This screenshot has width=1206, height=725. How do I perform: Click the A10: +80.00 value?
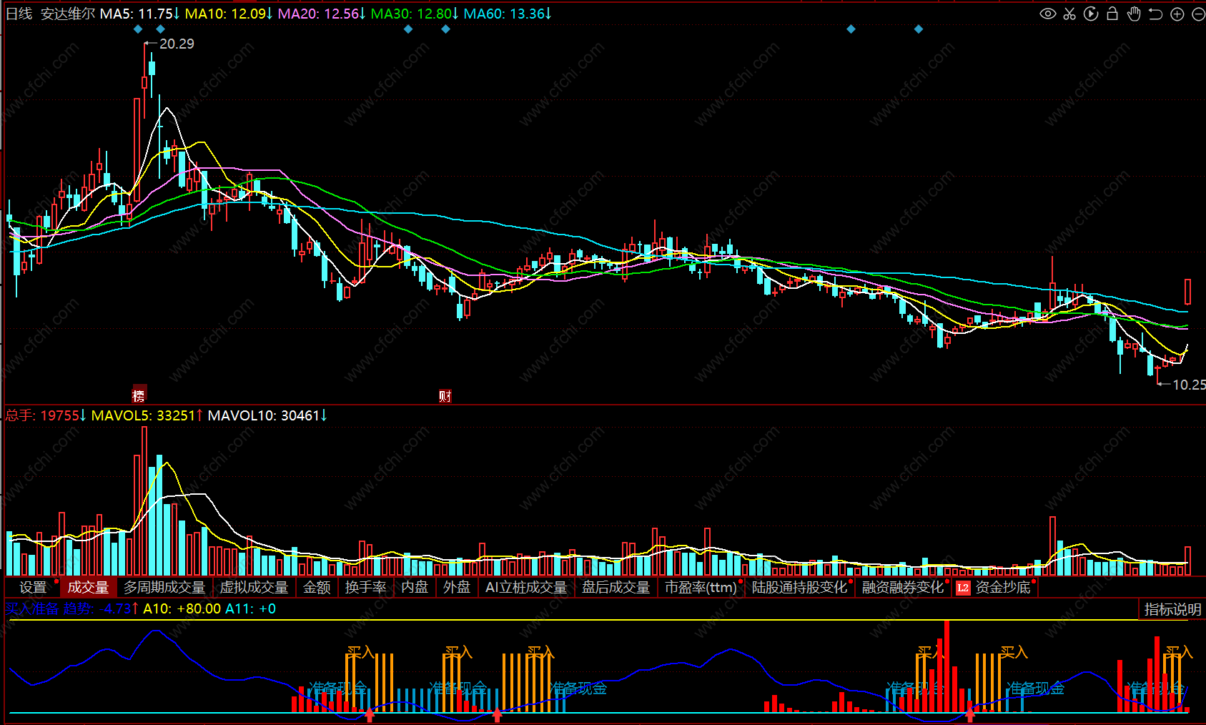(182, 608)
